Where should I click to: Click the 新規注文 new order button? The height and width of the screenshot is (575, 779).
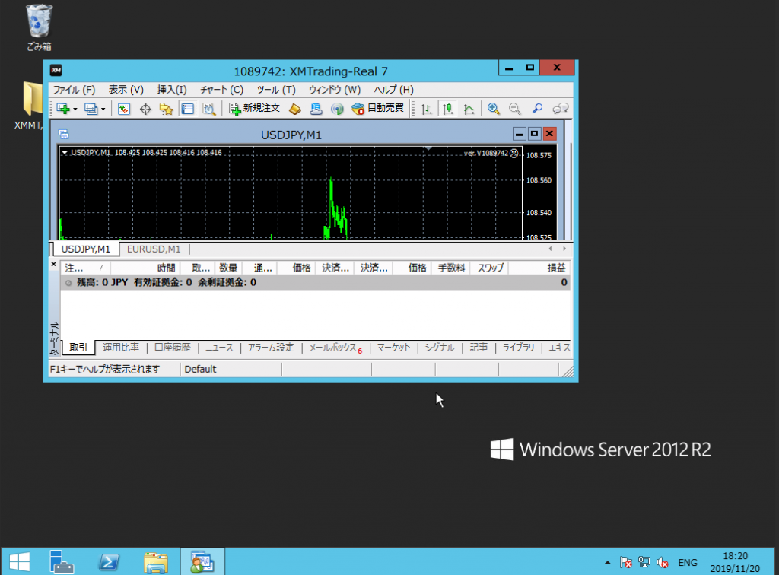point(254,108)
